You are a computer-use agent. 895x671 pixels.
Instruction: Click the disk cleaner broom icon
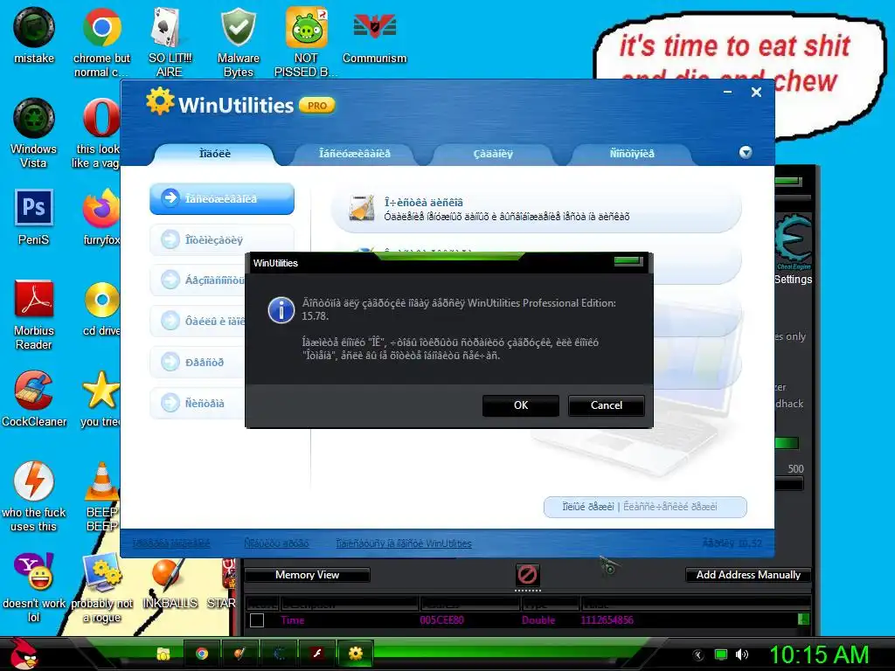pyautogui.click(x=362, y=208)
